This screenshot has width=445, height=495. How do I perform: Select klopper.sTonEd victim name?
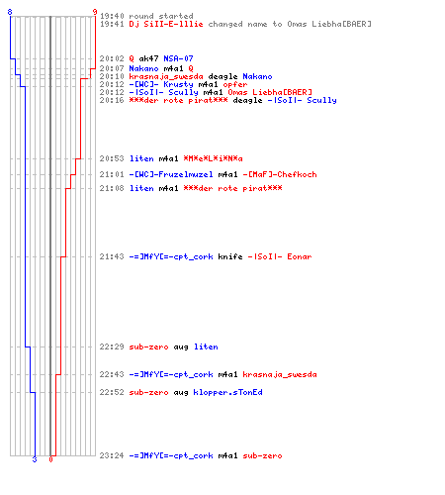point(227,392)
